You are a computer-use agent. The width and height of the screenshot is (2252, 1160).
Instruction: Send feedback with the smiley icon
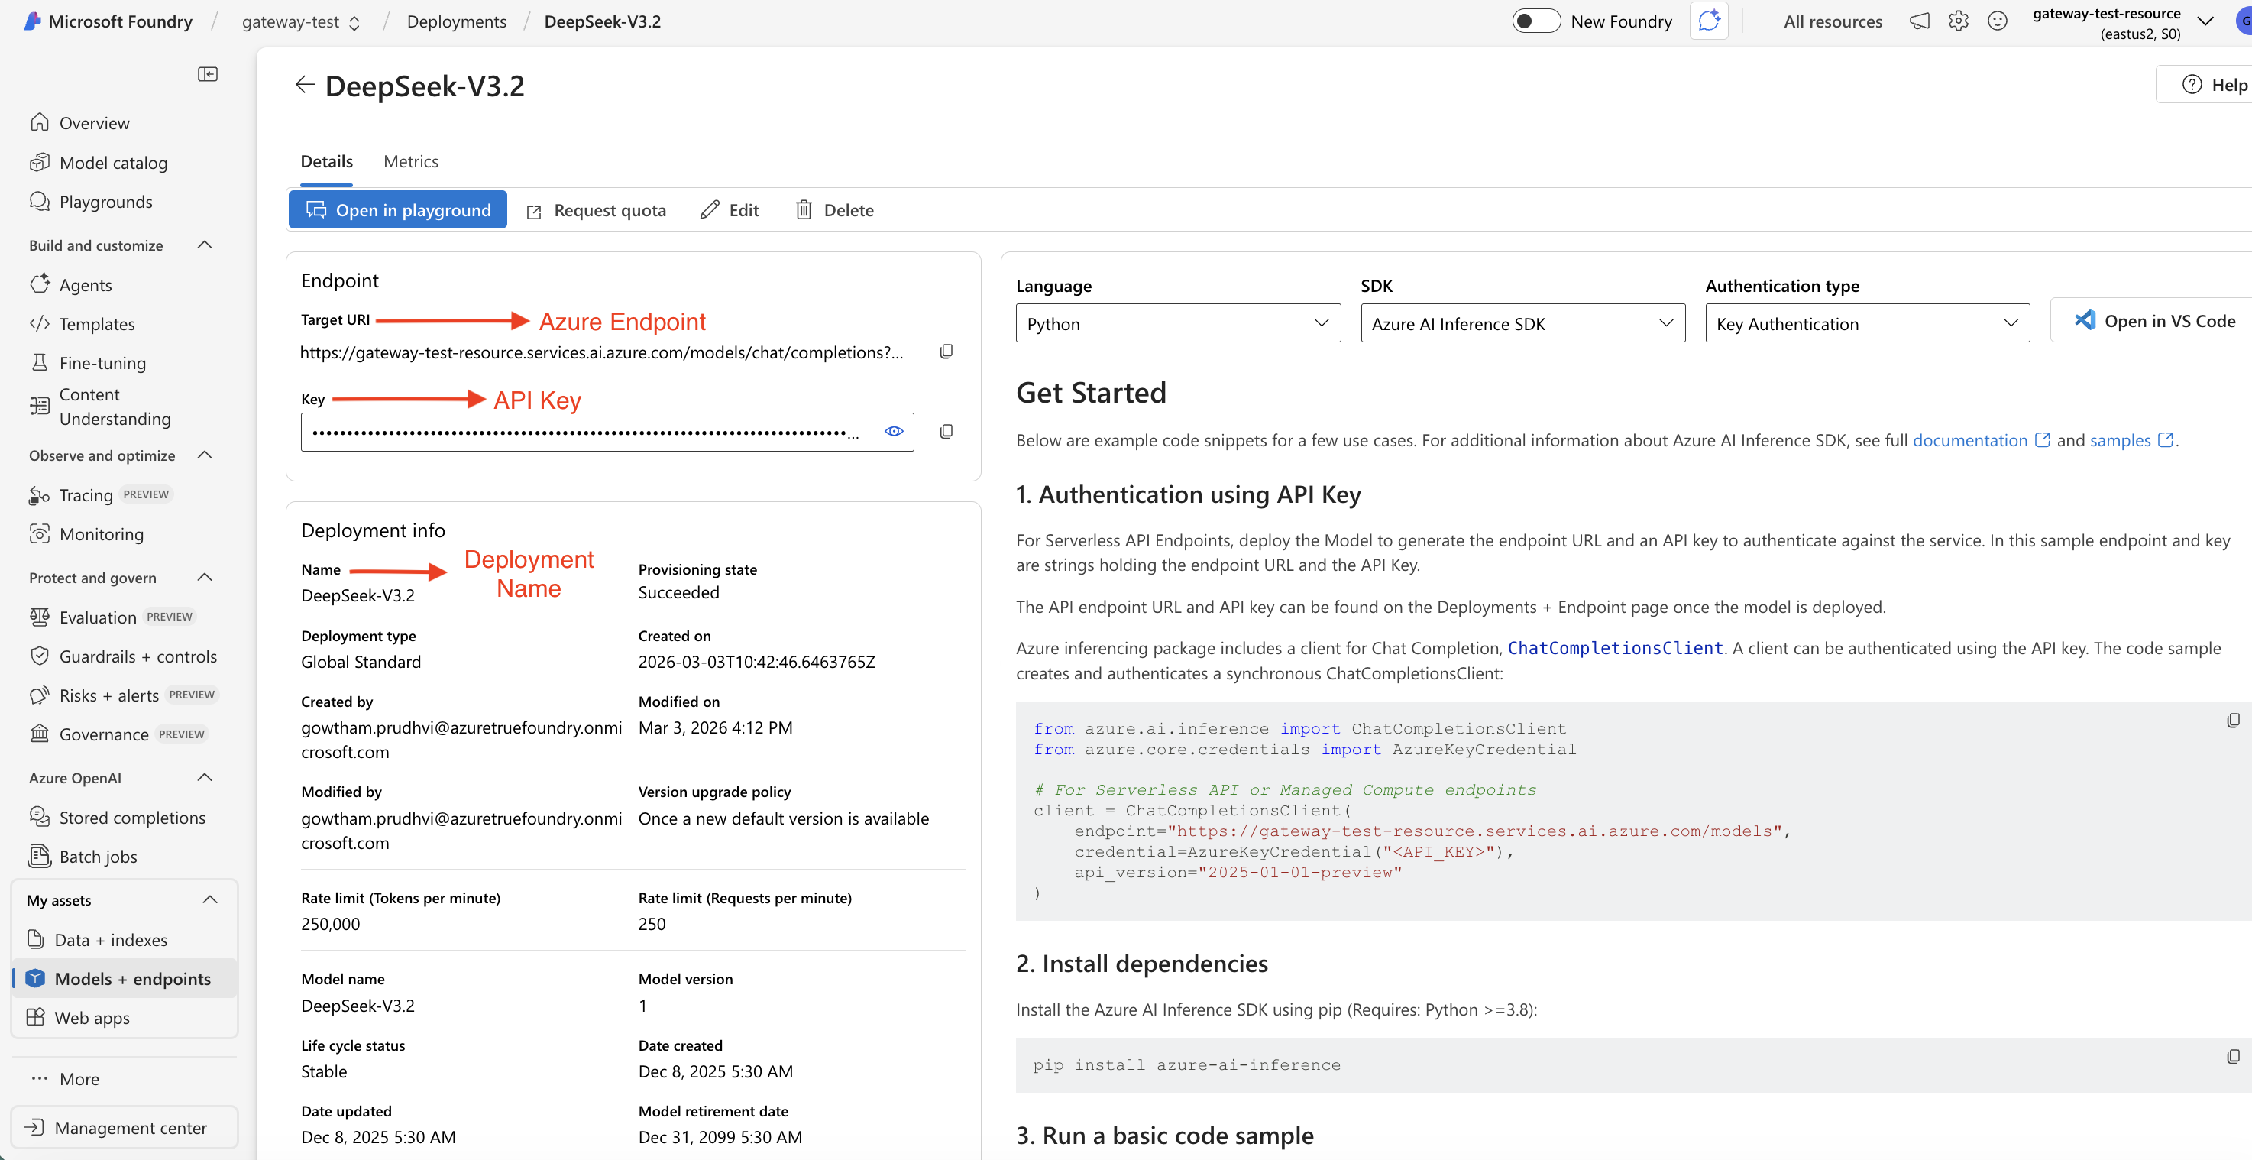[x=1998, y=21]
